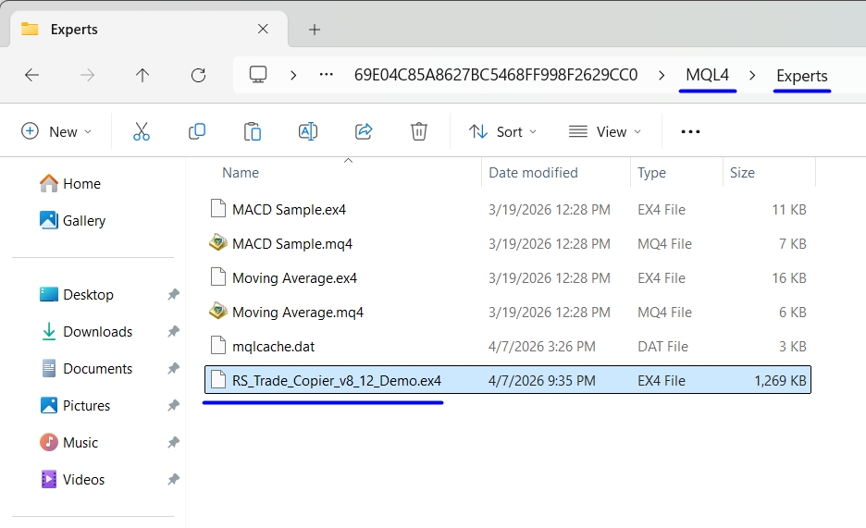Unpin Videos using its pin icon
Screen dimensions: 866x528
coord(173,479)
